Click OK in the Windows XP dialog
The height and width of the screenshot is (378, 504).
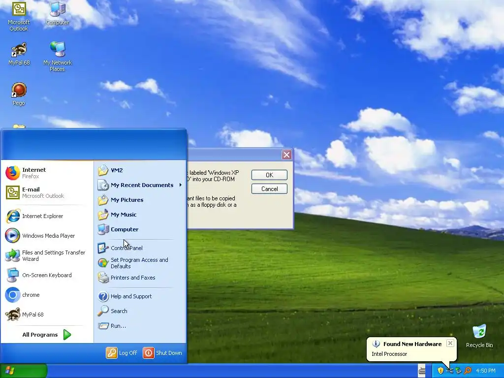pyautogui.click(x=269, y=175)
